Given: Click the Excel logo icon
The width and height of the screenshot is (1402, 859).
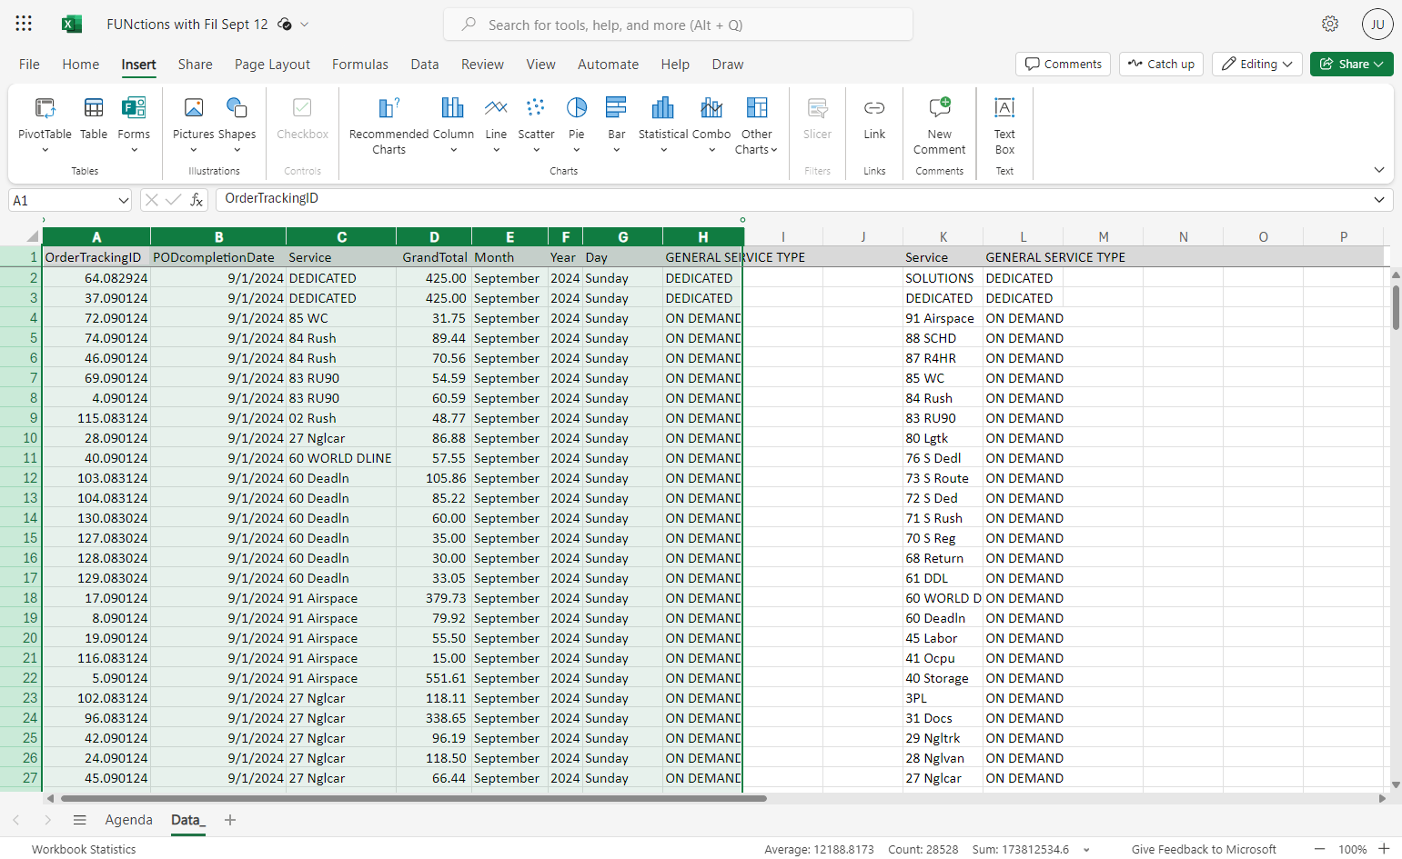Looking at the screenshot, I should pyautogui.click(x=72, y=25).
